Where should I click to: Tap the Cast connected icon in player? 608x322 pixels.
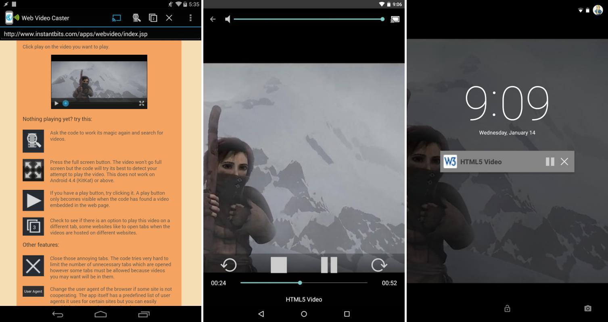pyautogui.click(x=395, y=19)
